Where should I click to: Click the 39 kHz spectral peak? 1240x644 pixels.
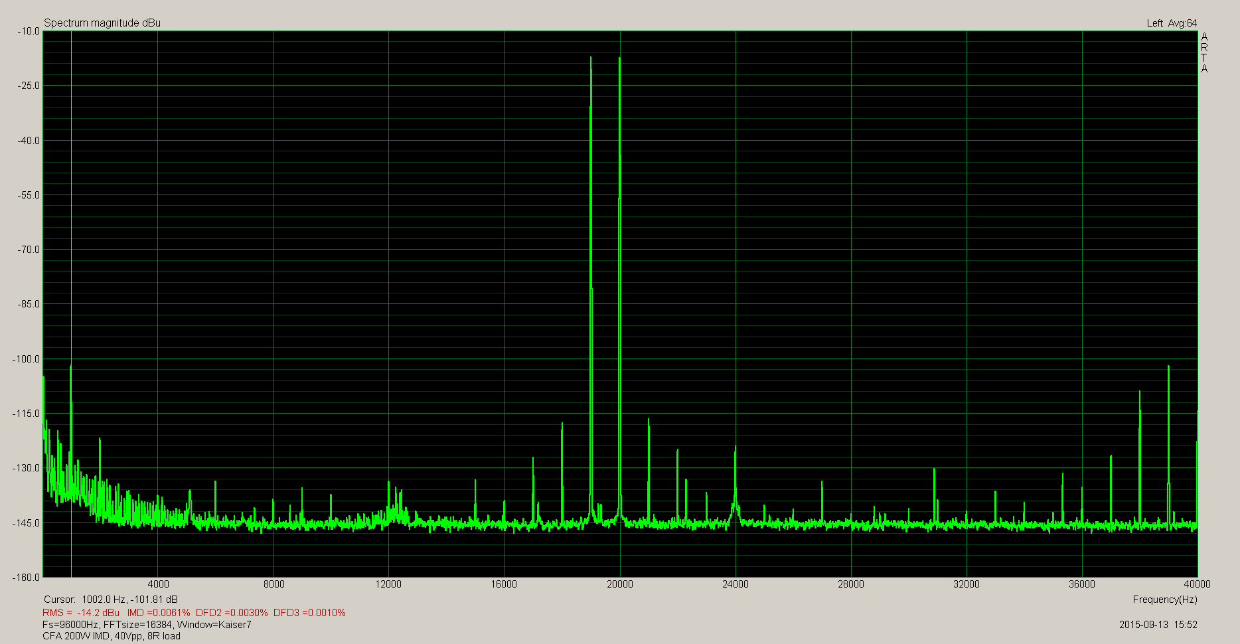tap(1168, 445)
